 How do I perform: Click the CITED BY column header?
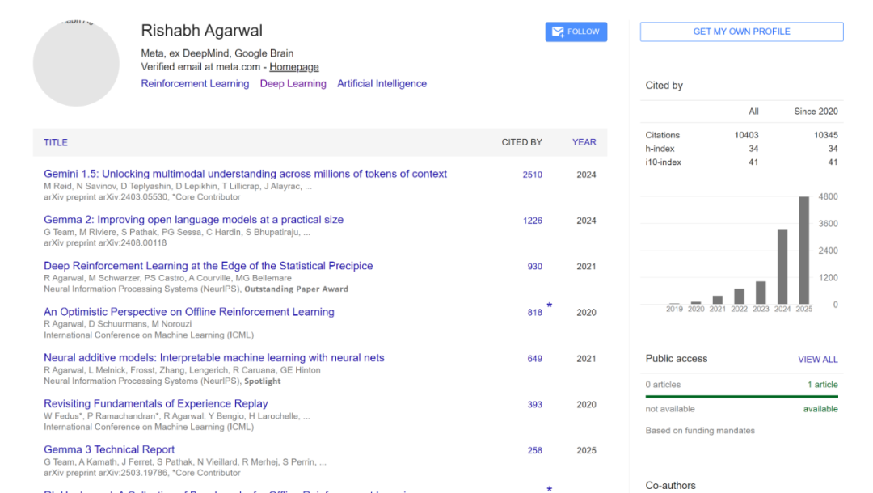(x=521, y=142)
